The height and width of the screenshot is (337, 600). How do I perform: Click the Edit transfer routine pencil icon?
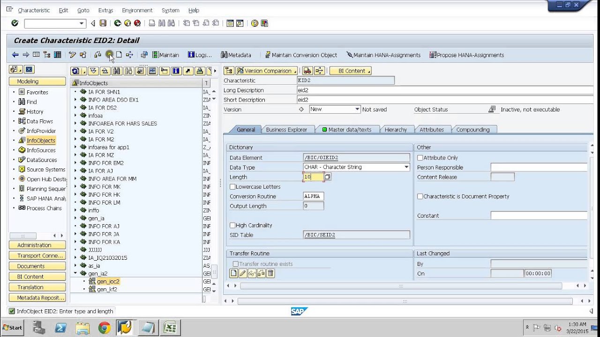(243, 273)
